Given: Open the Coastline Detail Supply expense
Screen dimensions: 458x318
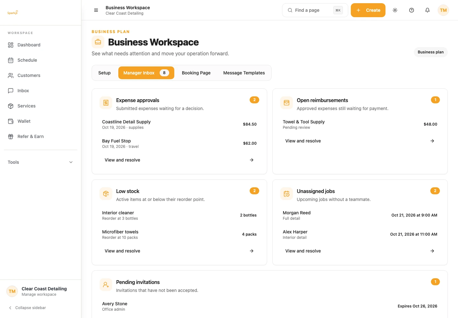Looking at the screenshot, I should tap(179, 124).
